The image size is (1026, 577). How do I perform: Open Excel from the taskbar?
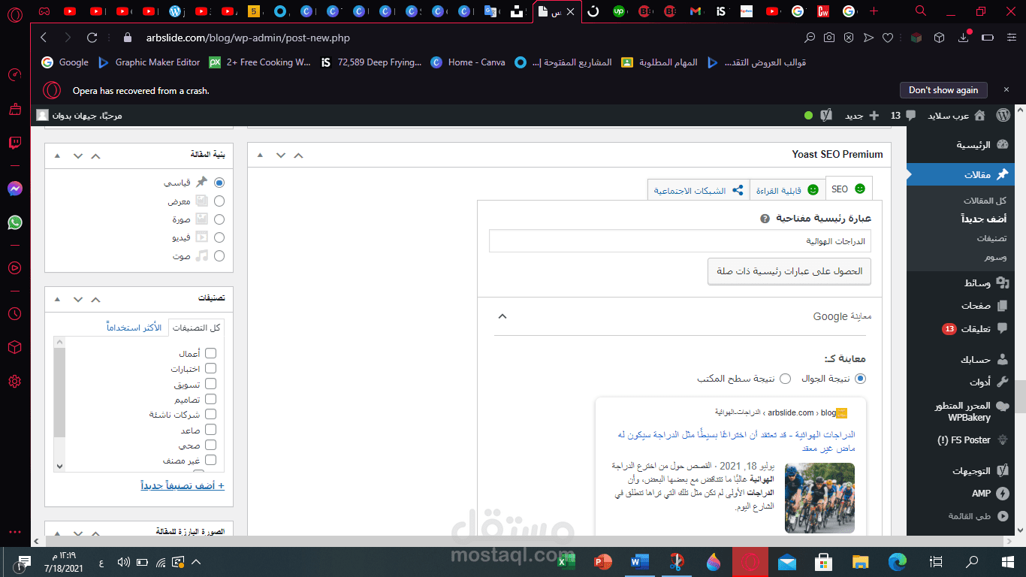pyautogui.click(x=567, y=561)
